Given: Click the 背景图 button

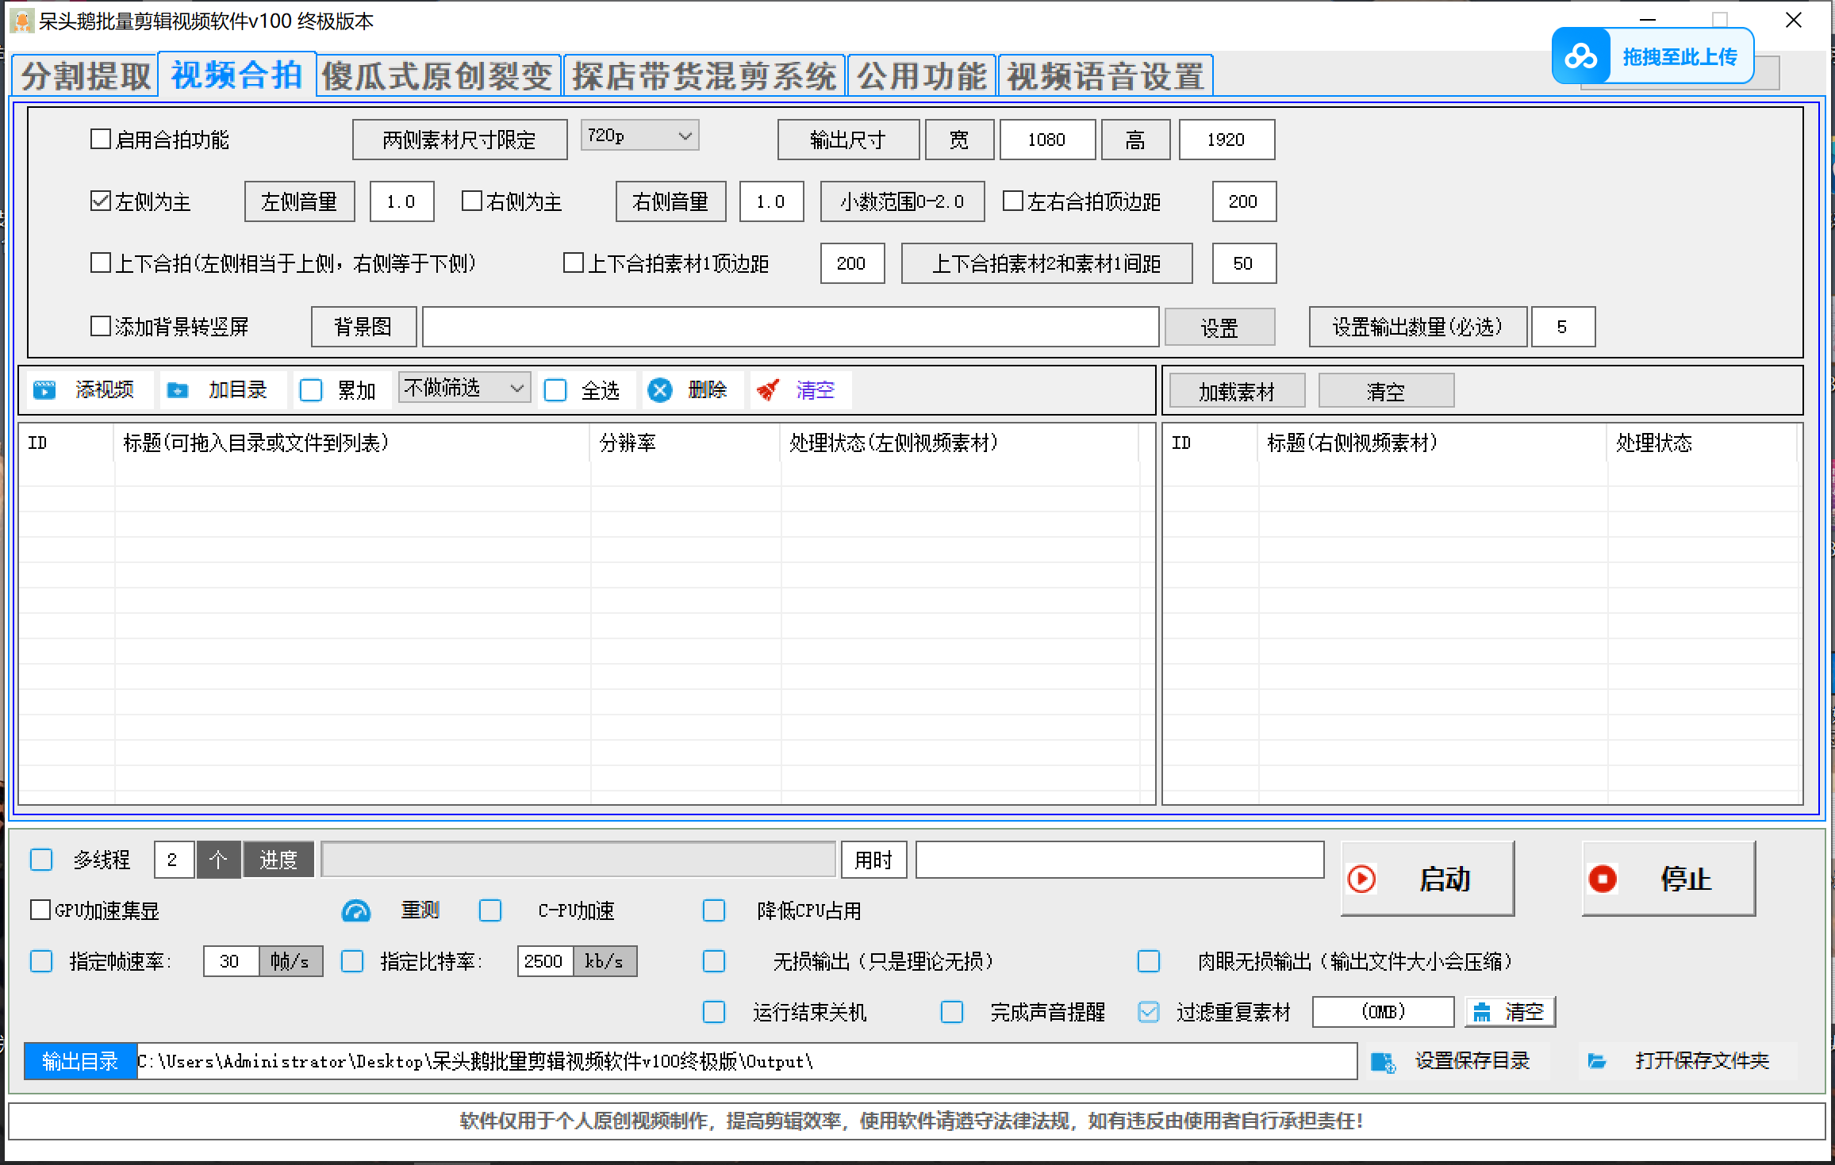Looking at the screenshot, I should pos(363,327).
